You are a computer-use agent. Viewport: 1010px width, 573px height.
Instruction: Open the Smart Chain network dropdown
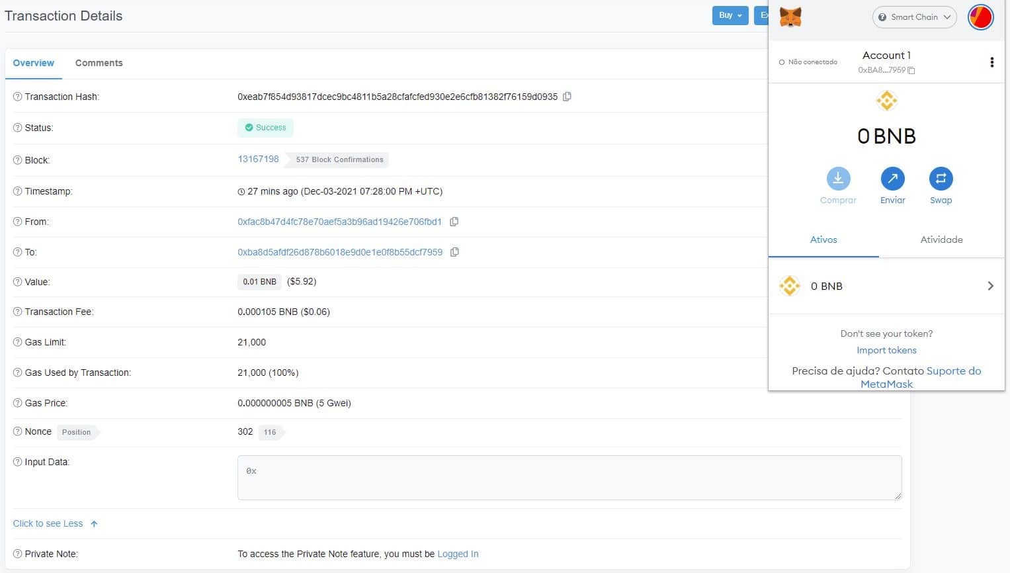pyautogui.click(x=914, y=17)
